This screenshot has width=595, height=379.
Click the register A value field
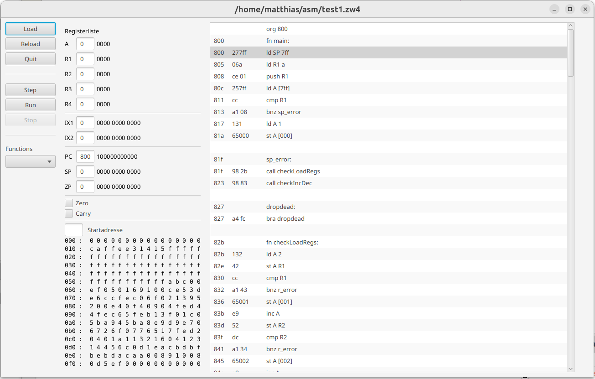point(85,44)
